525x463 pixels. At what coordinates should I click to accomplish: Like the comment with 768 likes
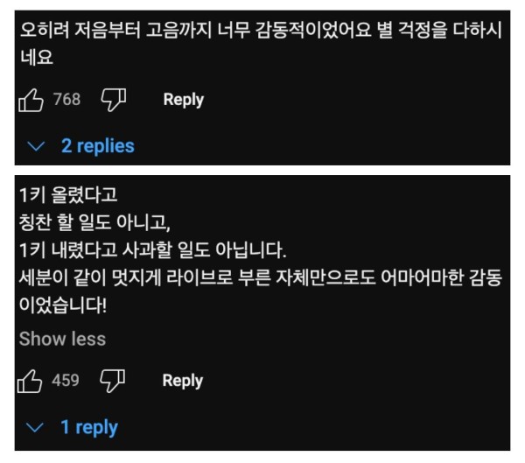(x=31, y=100)
